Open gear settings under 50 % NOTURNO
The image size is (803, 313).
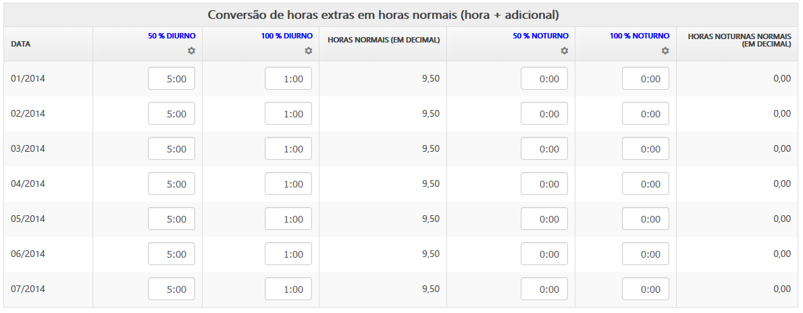click(x=564, y=51)
